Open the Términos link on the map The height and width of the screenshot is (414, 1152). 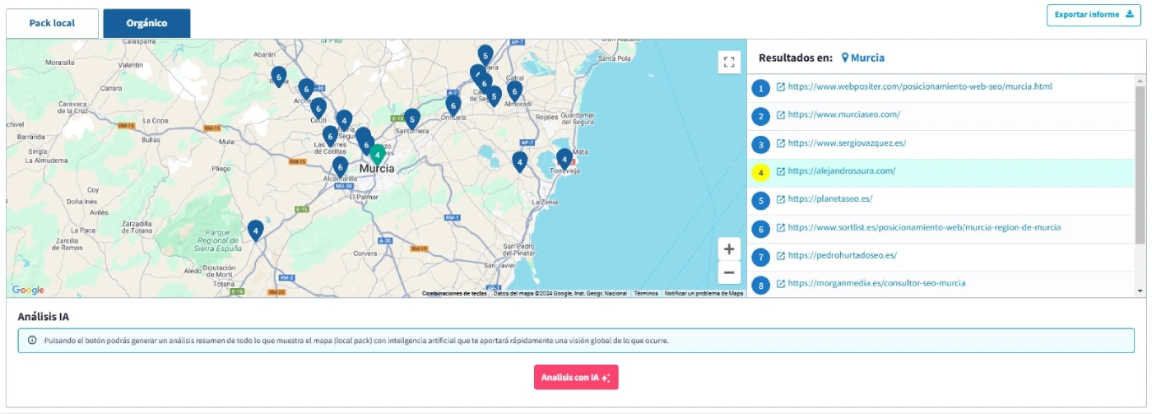(x=646, y=293)
